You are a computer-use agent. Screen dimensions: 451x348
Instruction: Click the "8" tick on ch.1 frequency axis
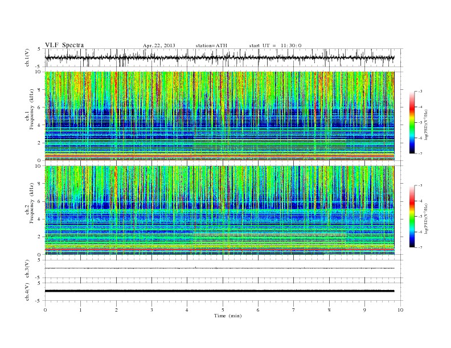pyautogui.click(x=39, y=90)
